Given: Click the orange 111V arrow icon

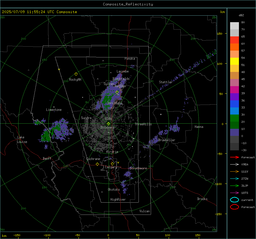Looking at the screenshot, I should [x=234, y=171].
